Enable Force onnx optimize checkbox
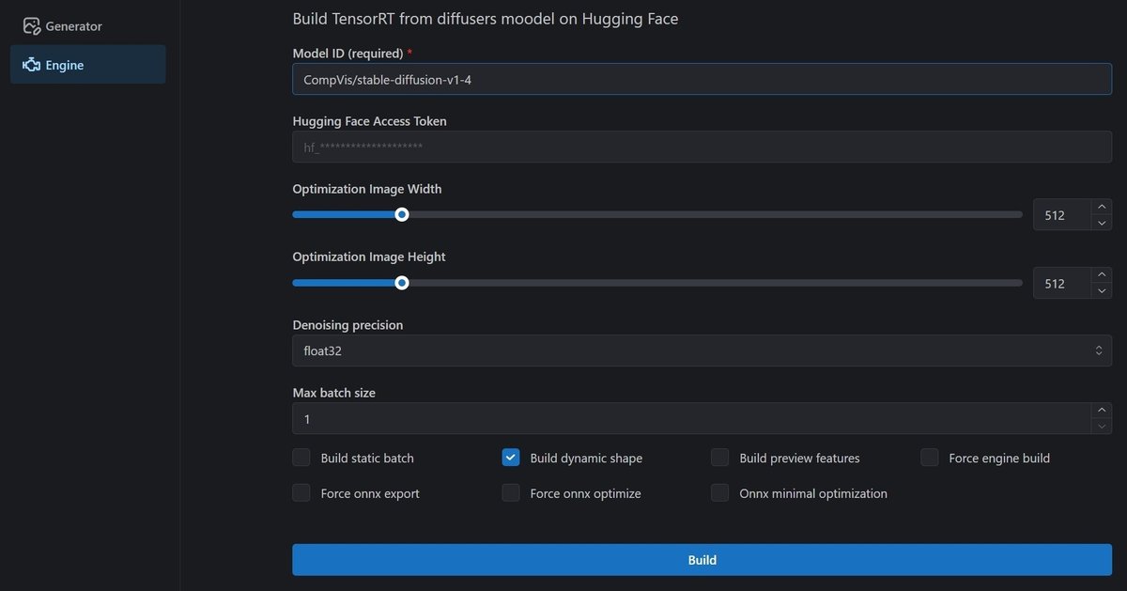Screen dimensions: 1127x591 pos(511,492)
